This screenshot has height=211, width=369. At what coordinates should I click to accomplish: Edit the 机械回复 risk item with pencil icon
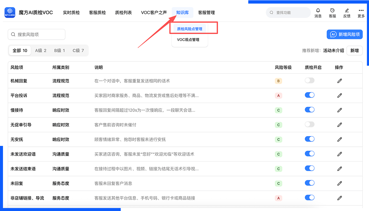tap(339, 80)
